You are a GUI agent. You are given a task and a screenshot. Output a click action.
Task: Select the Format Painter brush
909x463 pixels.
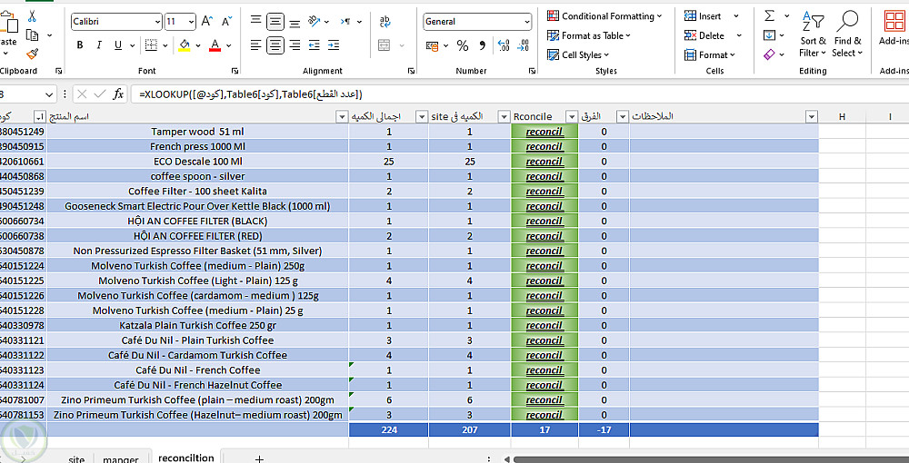tap(32, 54)
